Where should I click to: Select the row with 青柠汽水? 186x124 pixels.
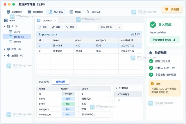click(x=89, y=46)
